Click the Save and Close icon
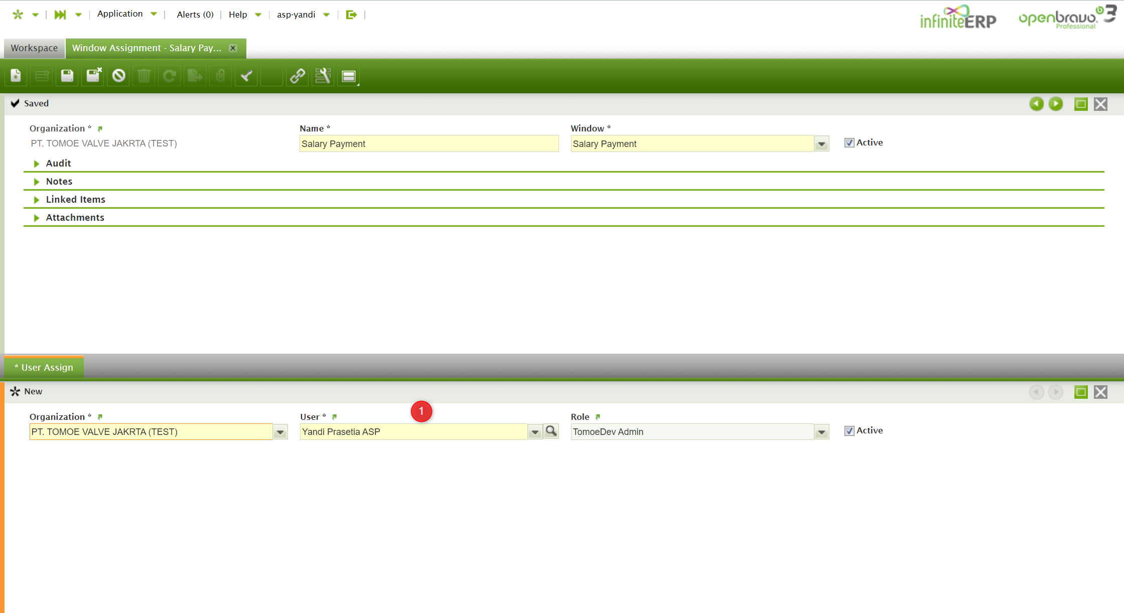Screen dimensions: 1124x613 (x=93, y=76)
